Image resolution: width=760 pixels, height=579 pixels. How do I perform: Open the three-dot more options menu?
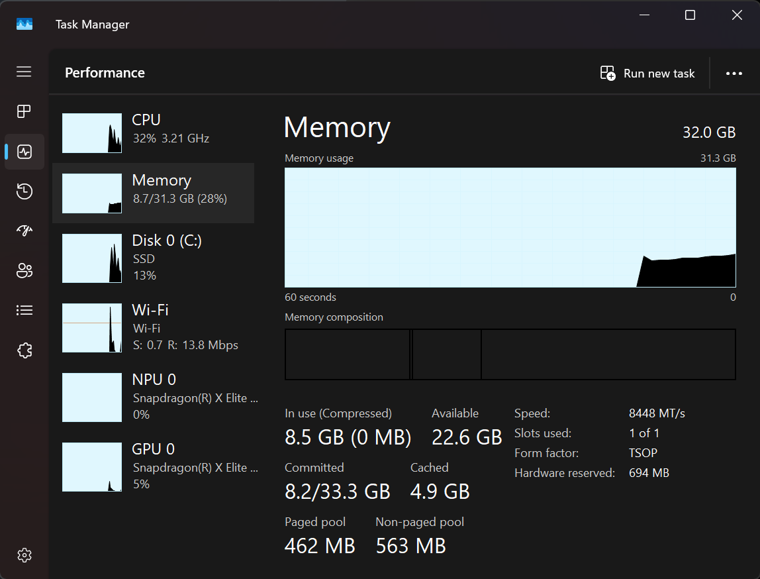click(x=734, y=74)
